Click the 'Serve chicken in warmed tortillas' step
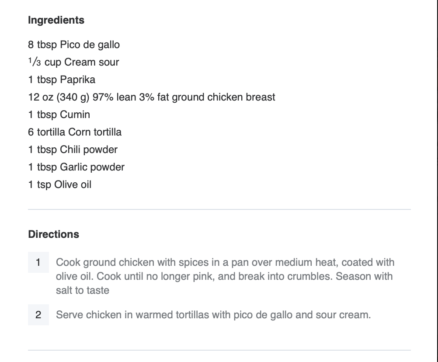This screenshot has height=362, width=438. coord(213,315)
